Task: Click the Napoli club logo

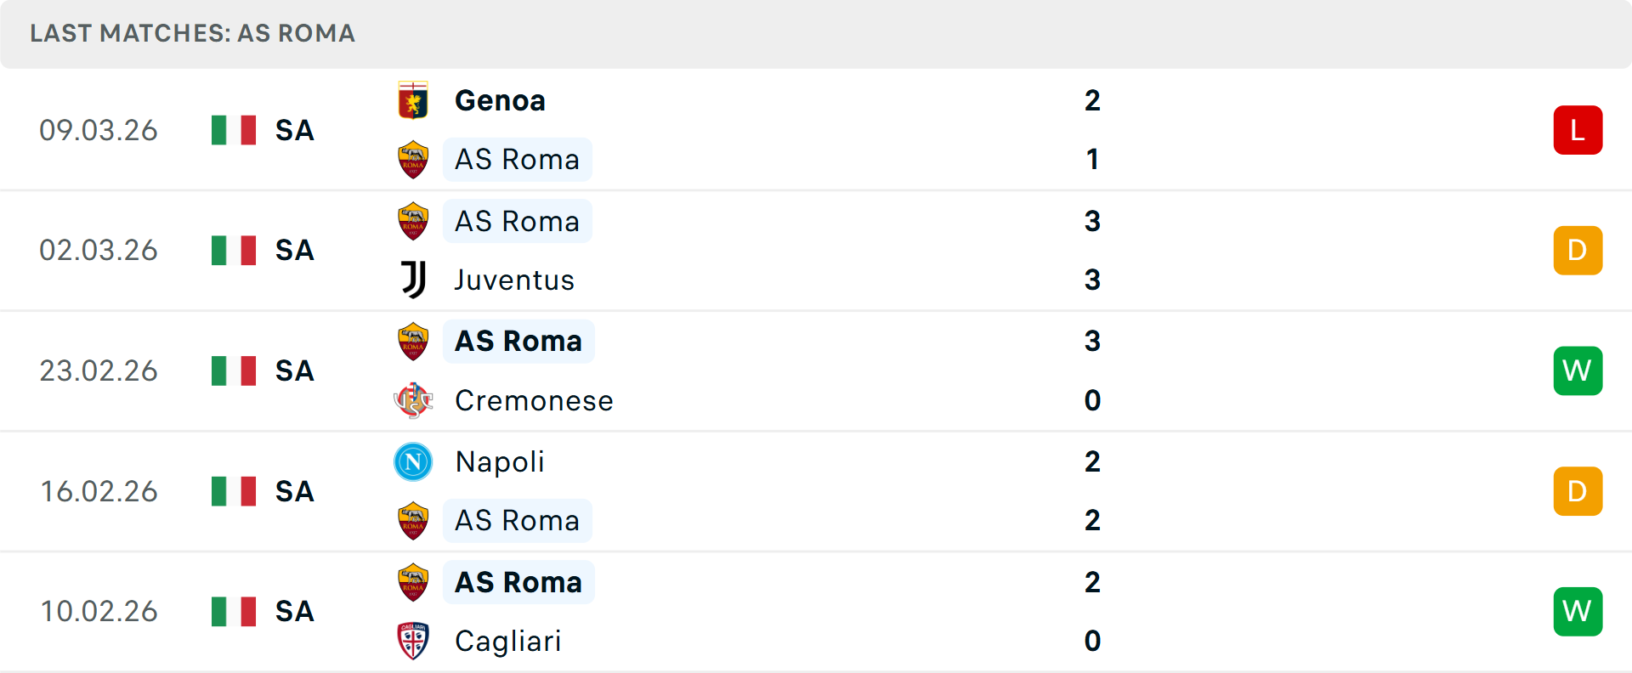Action: point(413,461)
